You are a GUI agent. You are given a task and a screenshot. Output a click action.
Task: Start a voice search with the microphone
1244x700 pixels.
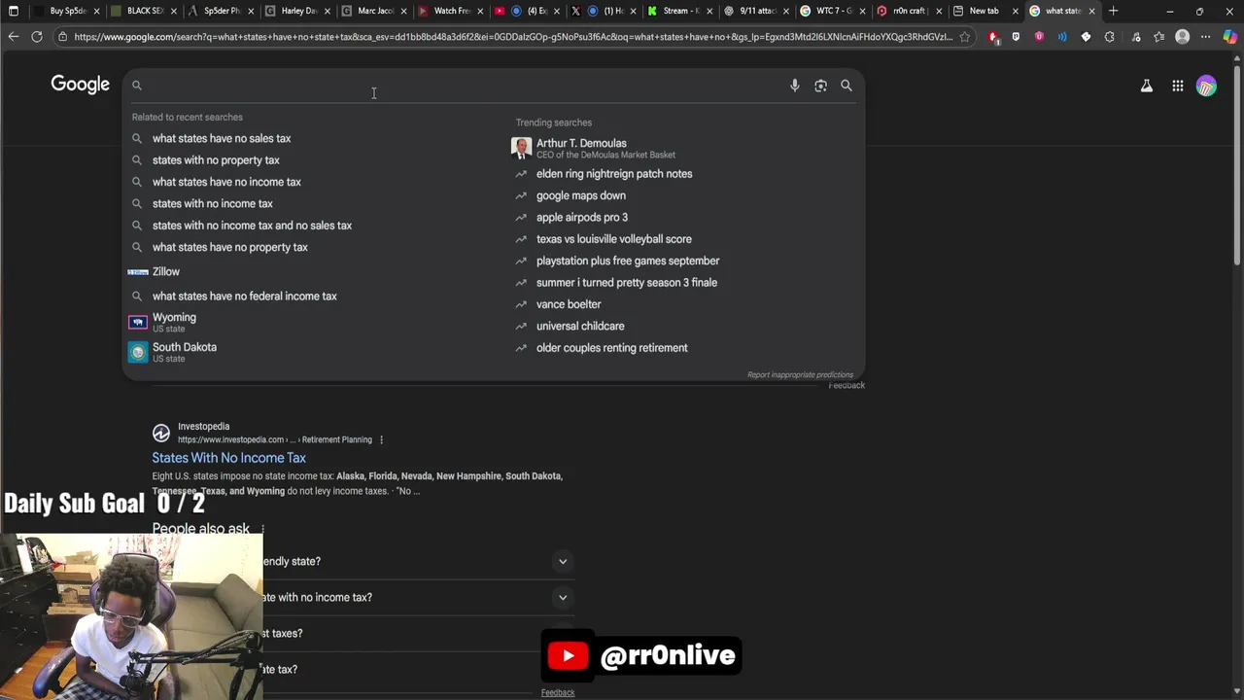pos(794,86)
